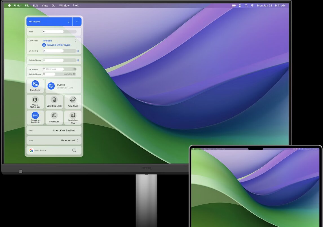This screenshot has height=227, width=323.
Task: Open the File menu
Action: [x=27, y=6]
